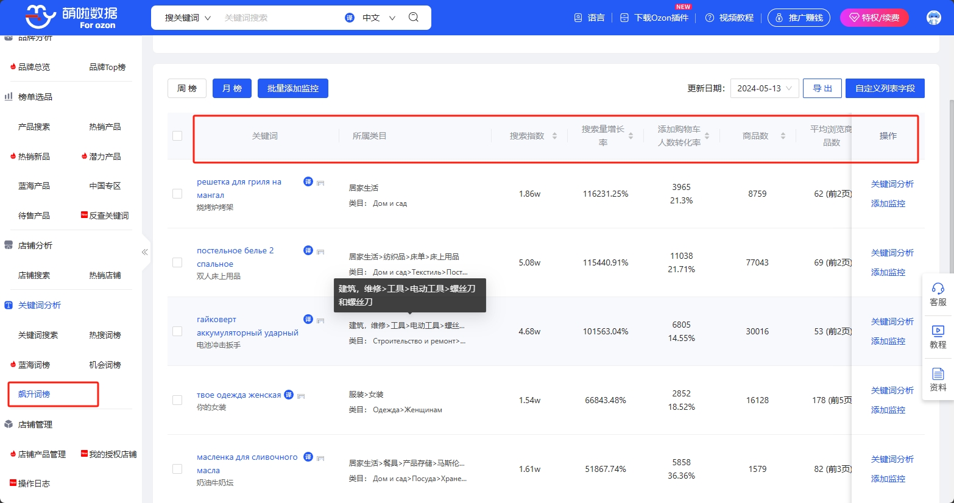
Task: Open 机会词榜 in the sidebar
Action: pyautogui.click(x=105, y=365)
